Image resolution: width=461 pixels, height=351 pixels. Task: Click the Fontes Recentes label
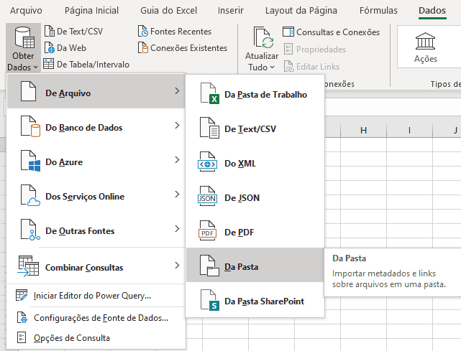[x=181, y=32]
